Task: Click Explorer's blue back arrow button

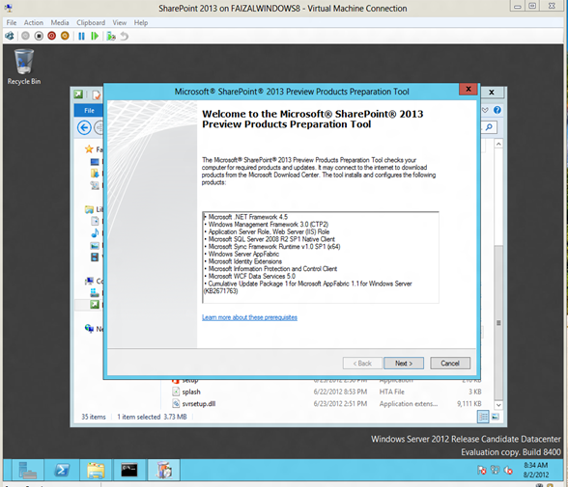Action: click(x=84, y=127)
